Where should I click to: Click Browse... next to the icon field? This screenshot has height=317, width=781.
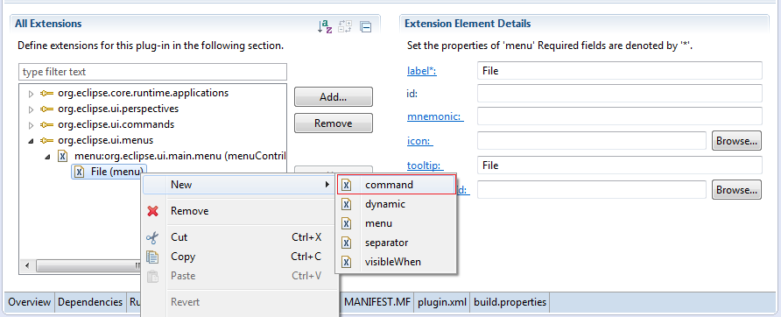click(x=736, y=141)
